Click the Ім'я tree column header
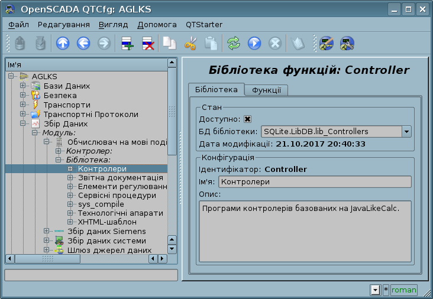Image resolution: width=433 pixels, height=299 pixels. 86,65
